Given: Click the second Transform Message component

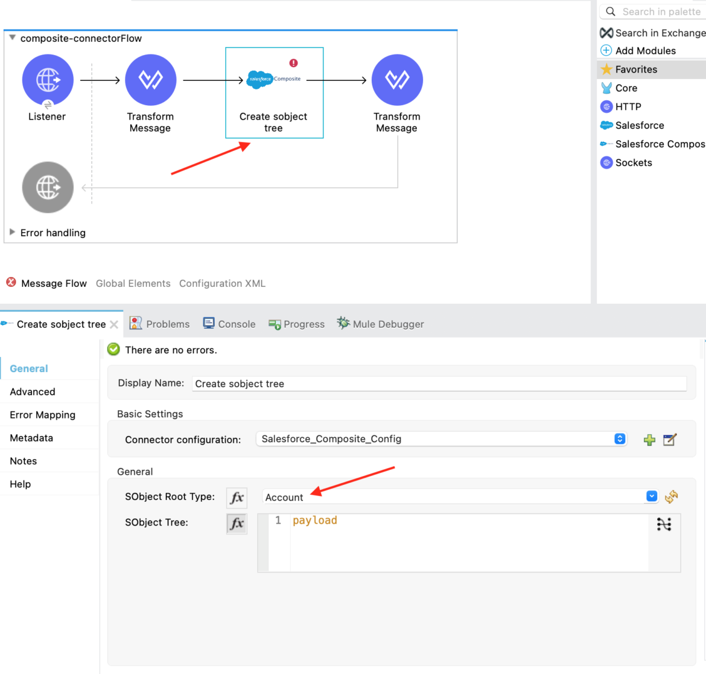Looking at the screenshot, I should click(x=396, y=79).
